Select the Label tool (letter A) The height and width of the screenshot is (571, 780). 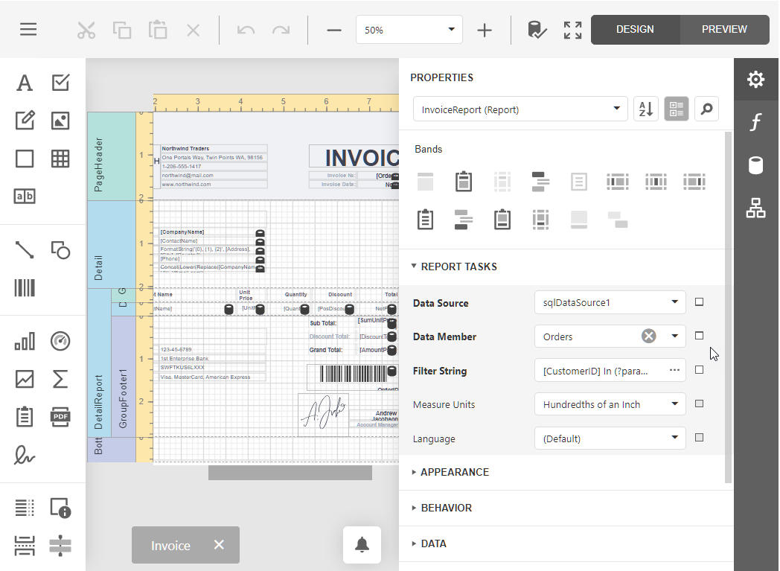pos(25,83)
